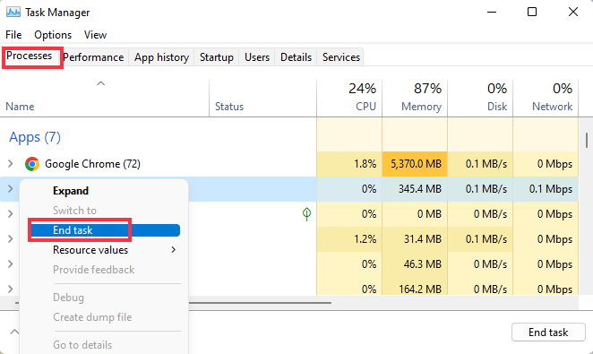
Task: Expand the row with 31.4 MB memory
Action: click(11, 238)
